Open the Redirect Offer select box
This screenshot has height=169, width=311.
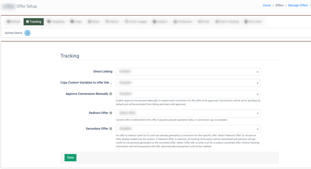[x=188, y=113]
